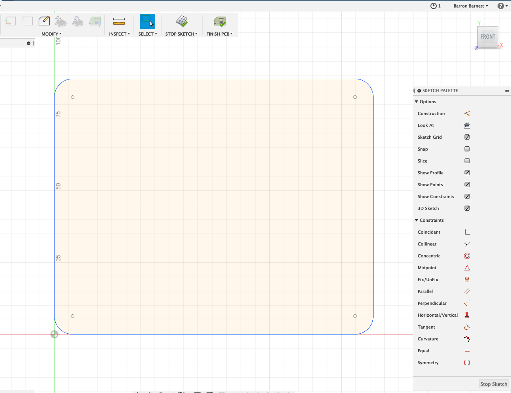Select the Construction line mode icon
Viewport: 511px width, 393px height.
pos(467,113)
